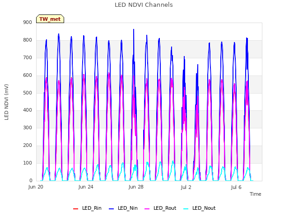
Task: Click the Time x-axis title
Action: pyautogui.click(x=255, y=194)
